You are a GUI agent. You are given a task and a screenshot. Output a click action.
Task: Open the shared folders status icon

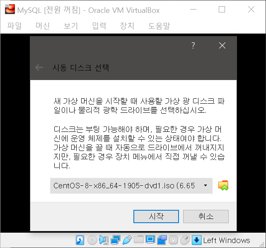click(139, 240)
